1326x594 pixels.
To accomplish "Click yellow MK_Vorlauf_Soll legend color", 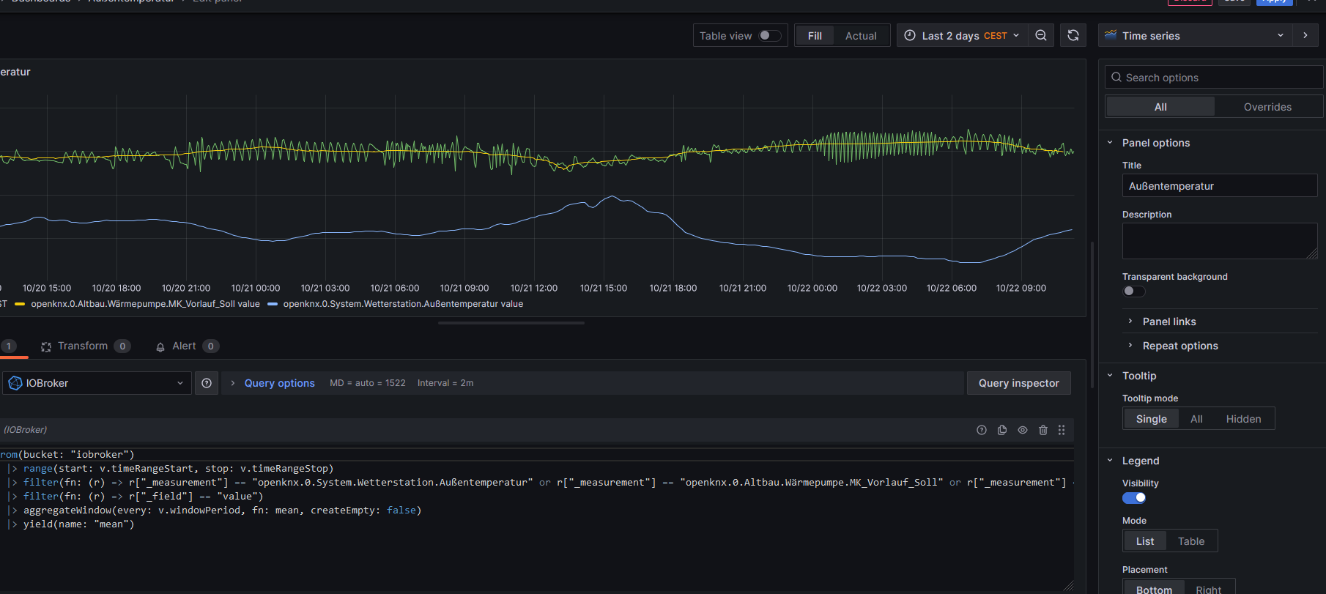I will [x=20, y=304].
